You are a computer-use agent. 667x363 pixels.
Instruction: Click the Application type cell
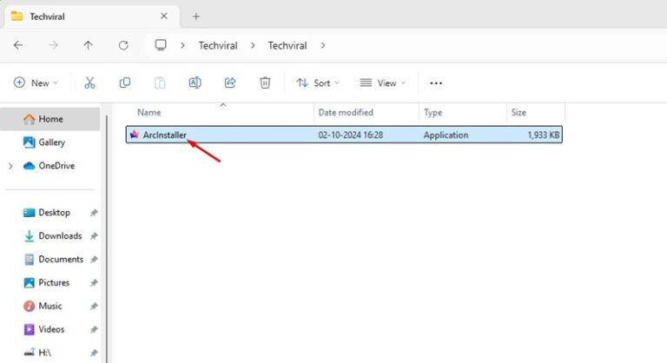[446, 135]
